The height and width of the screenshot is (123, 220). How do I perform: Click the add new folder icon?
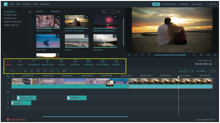5,55
